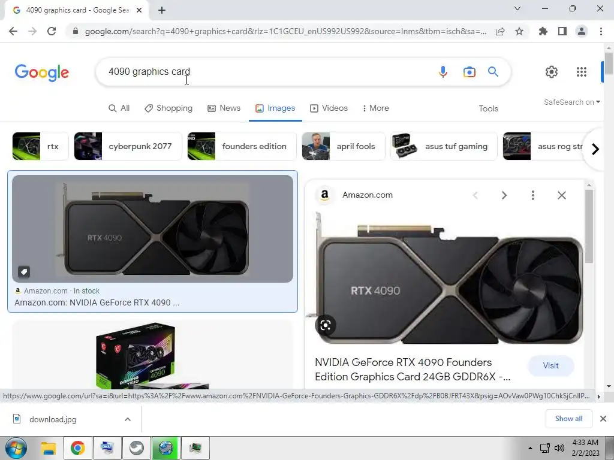Viewport: 614px width, 460px height.
Task: Click the product tag icon on thumbnail
Action: click(24, 272)
